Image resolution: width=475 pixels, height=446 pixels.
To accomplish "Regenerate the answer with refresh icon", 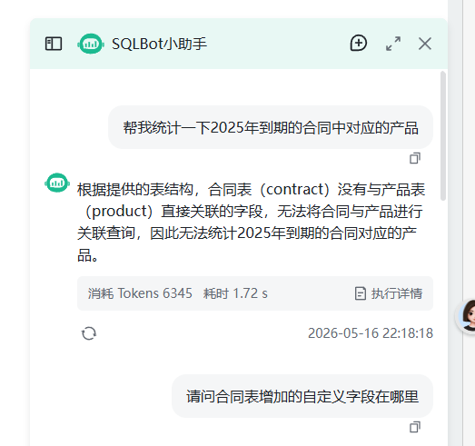I will (89, 333).
